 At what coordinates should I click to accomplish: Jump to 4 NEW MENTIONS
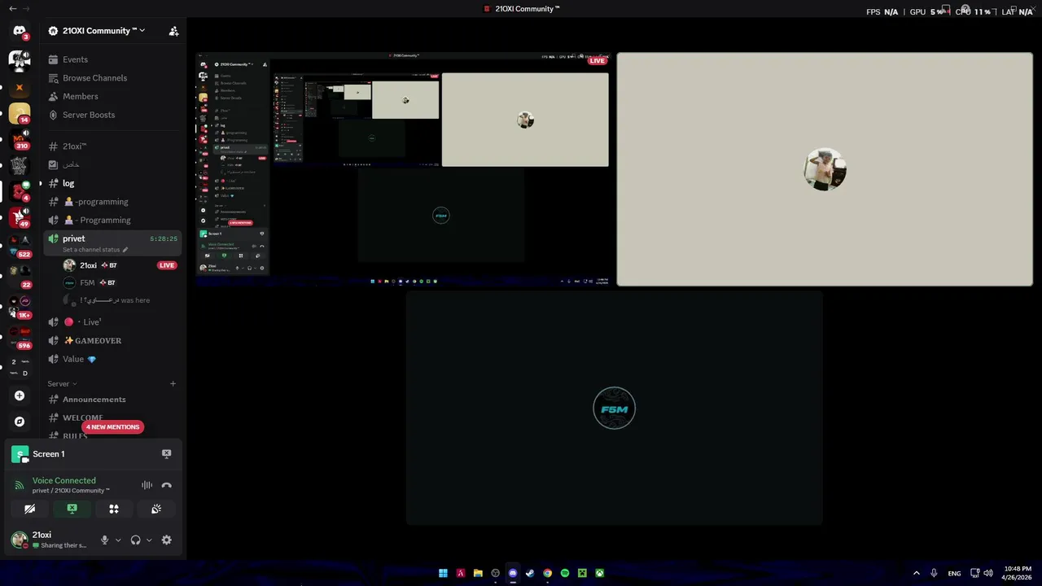pos(113,427)
